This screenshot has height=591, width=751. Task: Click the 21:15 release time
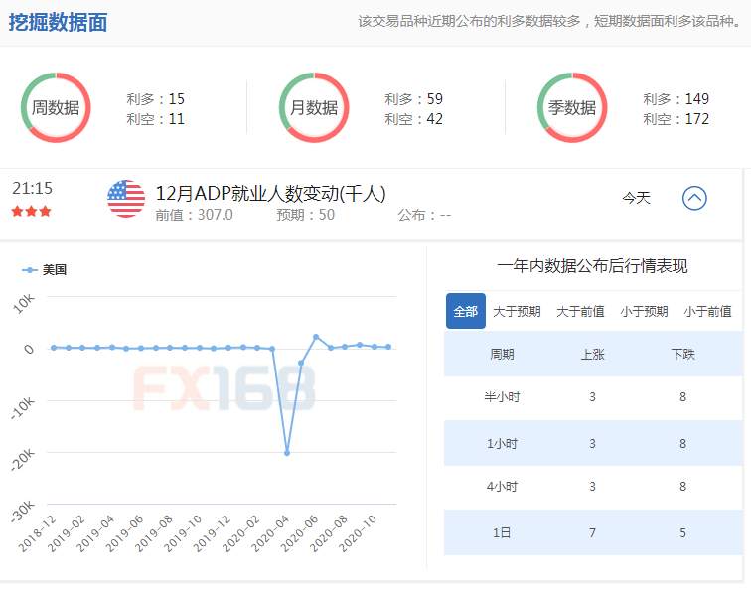pos(32,188)
